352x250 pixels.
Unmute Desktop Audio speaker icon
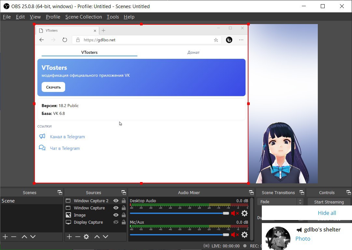point(234,213)
